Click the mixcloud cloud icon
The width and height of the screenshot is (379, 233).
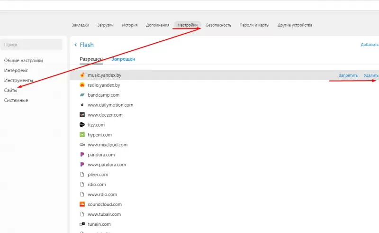(82, 145)
